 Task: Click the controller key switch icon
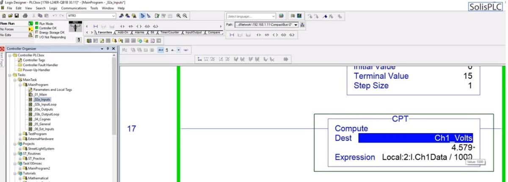[x=75, y=27]
